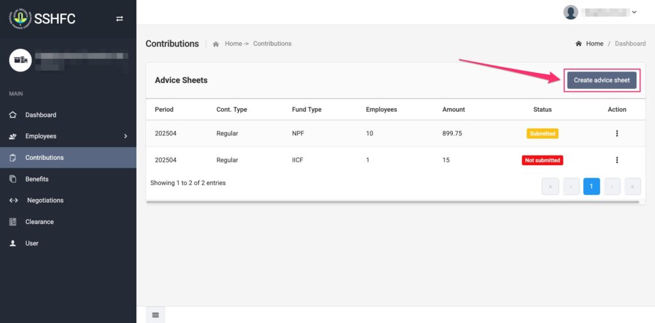Open action menu for the IICF row
655x323 pixels.
click(x=617, y=160)
